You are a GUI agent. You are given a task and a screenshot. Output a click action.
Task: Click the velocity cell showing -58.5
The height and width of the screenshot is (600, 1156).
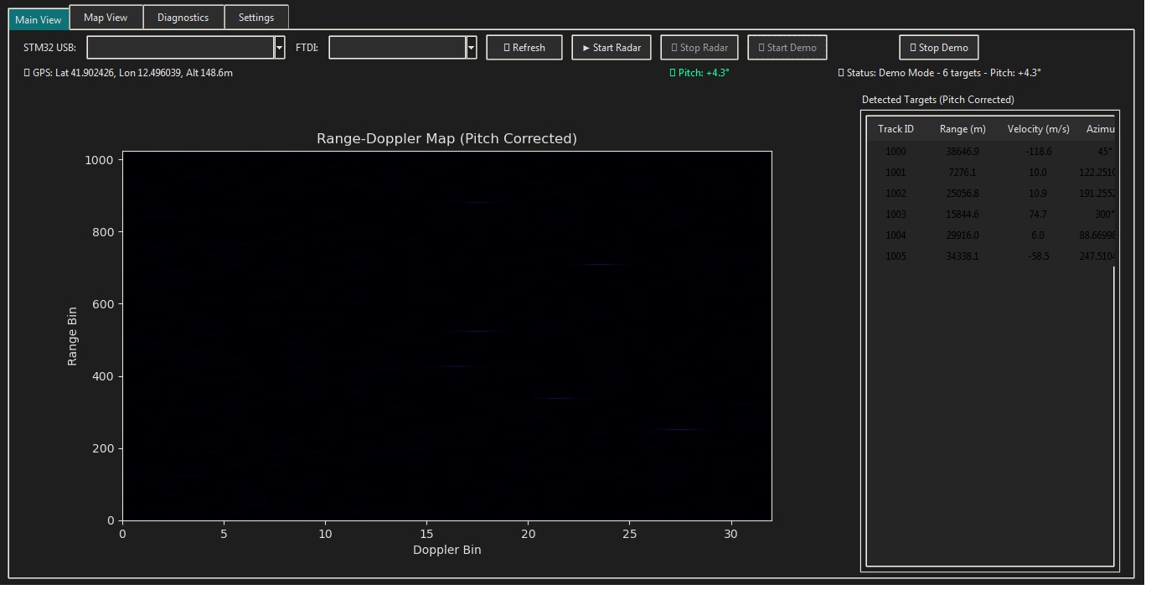click(x=1038, y=256)
